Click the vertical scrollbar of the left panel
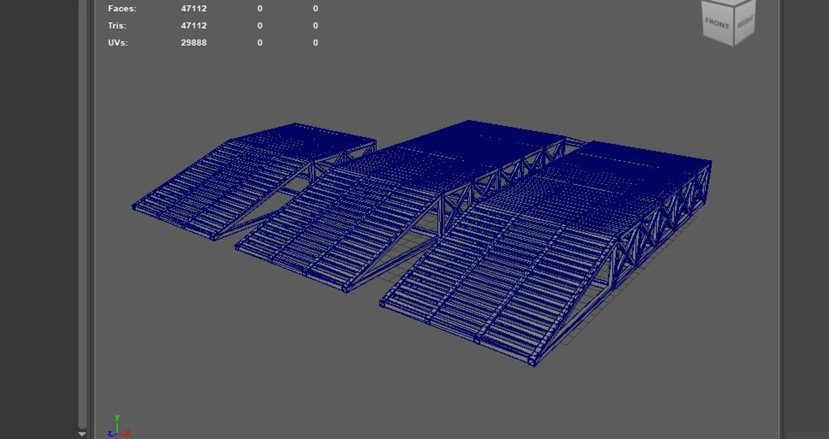Viewport: 829px width, 439px height. point(82,214)
